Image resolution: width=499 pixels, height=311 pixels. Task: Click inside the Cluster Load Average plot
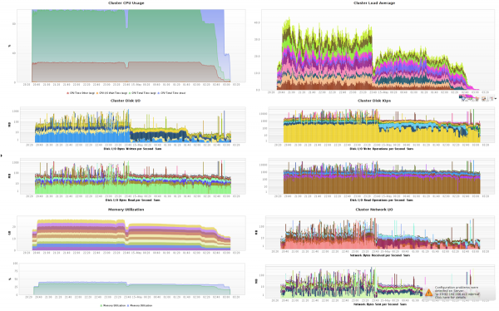(x=378, y=50)
